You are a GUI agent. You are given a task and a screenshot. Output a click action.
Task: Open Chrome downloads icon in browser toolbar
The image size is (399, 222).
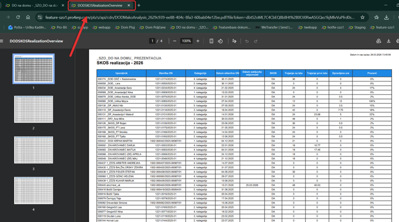coord(386,17)
